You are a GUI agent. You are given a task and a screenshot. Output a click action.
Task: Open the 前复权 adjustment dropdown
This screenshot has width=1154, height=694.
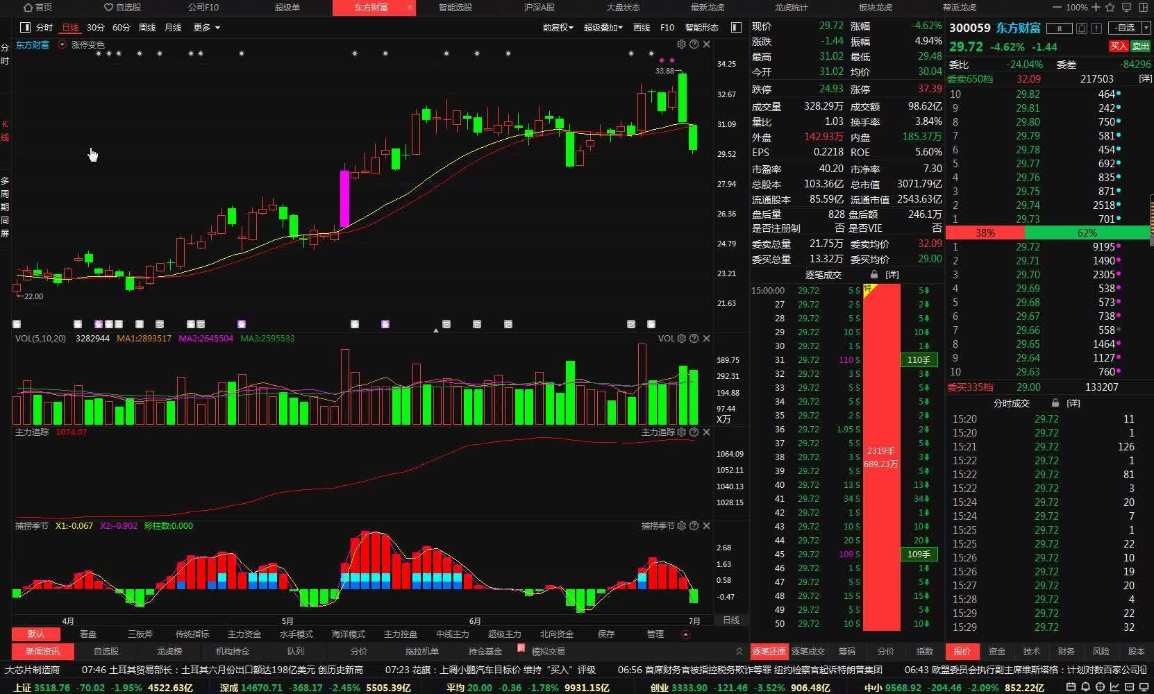tap(558, 28)
